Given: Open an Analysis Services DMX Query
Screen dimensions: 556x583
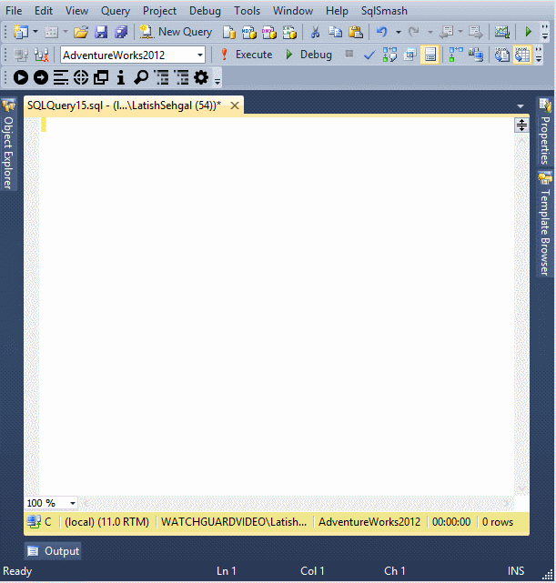Looking at the screenshot, I should [x=269, y=32].
